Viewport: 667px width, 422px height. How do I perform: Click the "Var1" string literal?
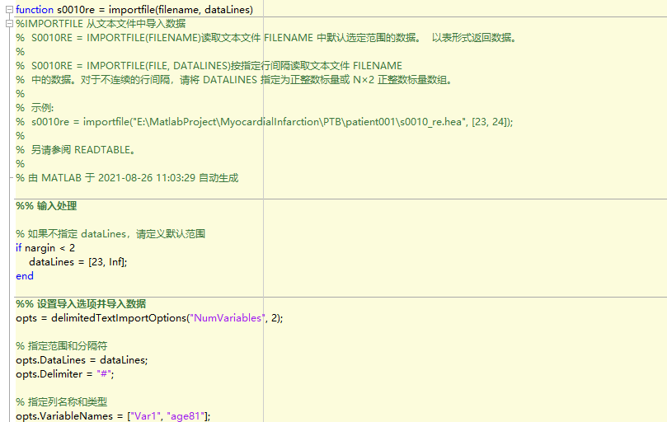145,416
